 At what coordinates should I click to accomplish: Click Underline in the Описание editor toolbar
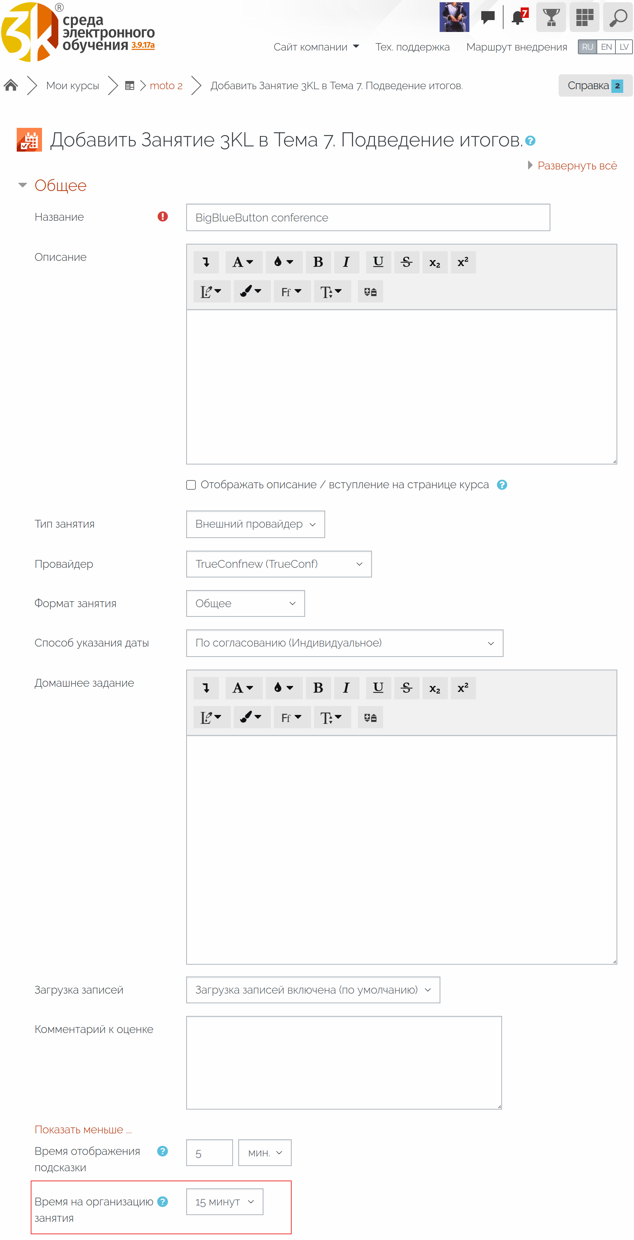point(378,262)
